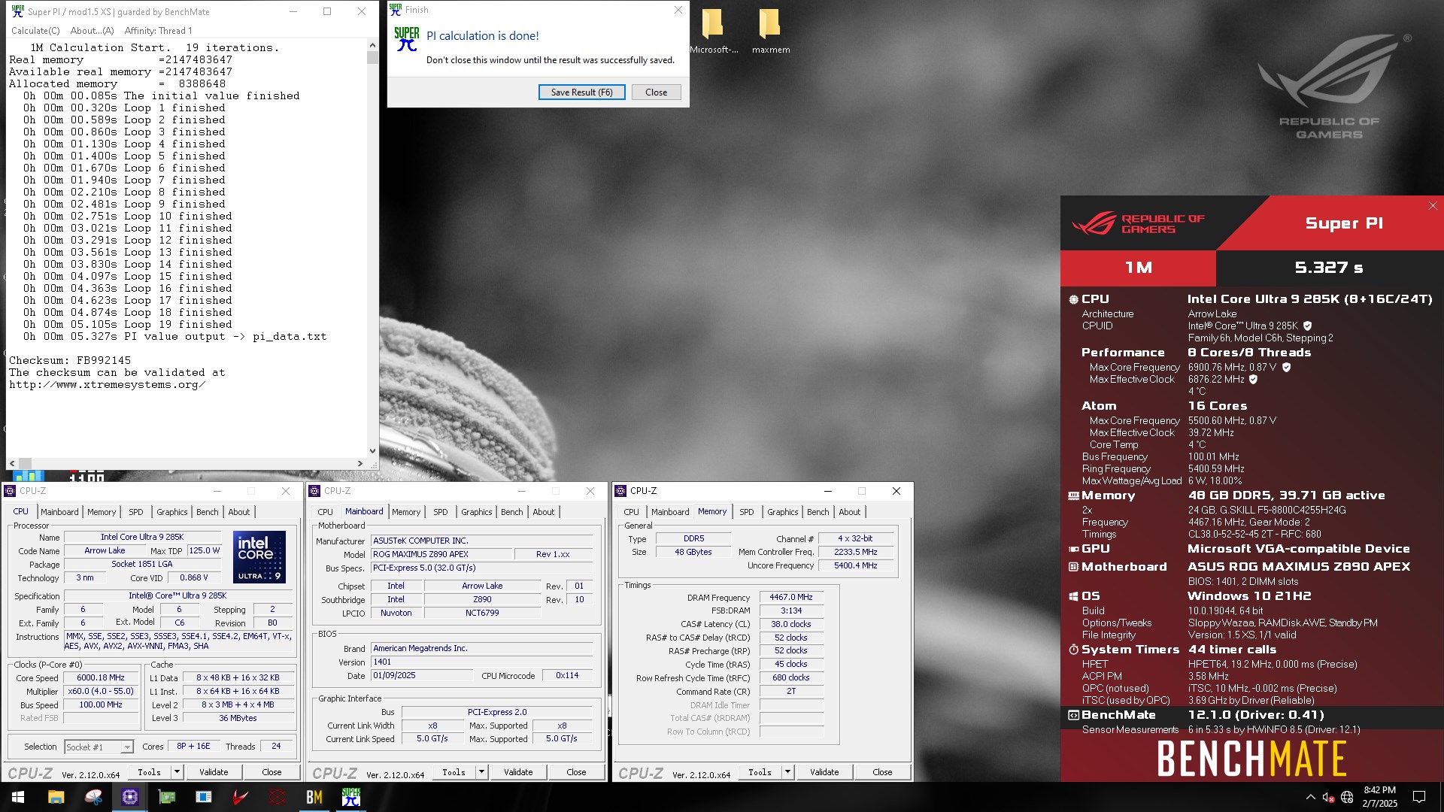
Task: Click the Model field ROG MAXIMUS Z890 APEX
Action: pyautogui.click(x=441, y=554)
